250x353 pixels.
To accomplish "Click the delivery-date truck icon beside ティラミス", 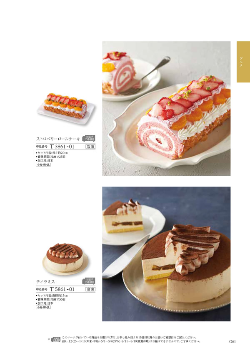I will 89,281.
